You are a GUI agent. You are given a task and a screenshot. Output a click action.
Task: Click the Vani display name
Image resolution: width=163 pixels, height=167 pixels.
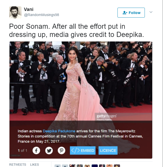coord(29,9)
